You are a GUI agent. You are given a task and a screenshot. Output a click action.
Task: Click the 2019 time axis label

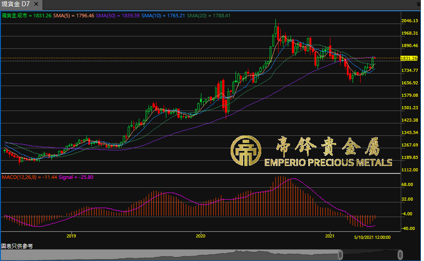tap(71, 236)
